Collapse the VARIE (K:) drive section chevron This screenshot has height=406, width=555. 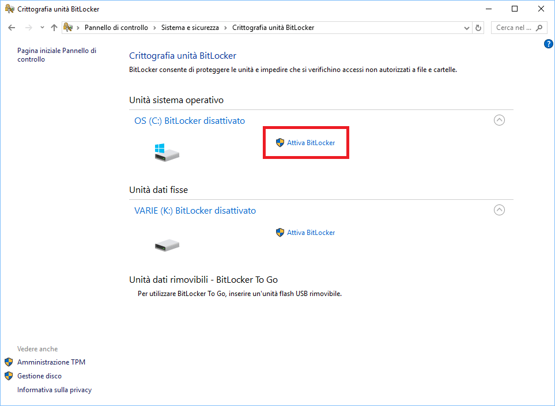tap(500, 210)
